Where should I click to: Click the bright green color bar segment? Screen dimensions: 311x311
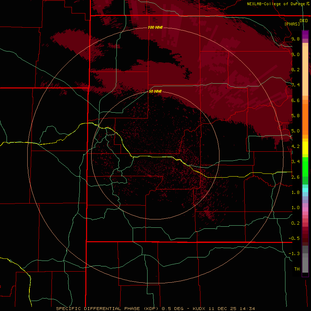coord(305,166)
